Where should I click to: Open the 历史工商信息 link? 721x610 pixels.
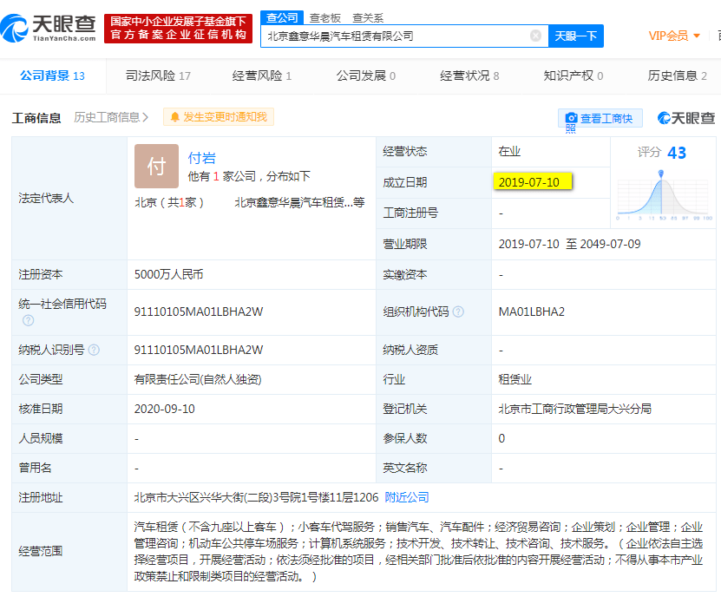111,118
